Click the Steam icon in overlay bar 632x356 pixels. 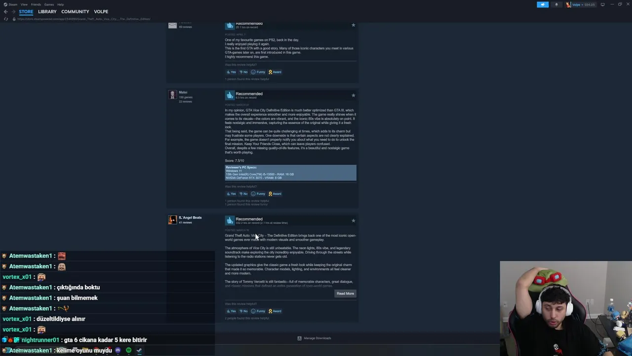tap(139, 351)
